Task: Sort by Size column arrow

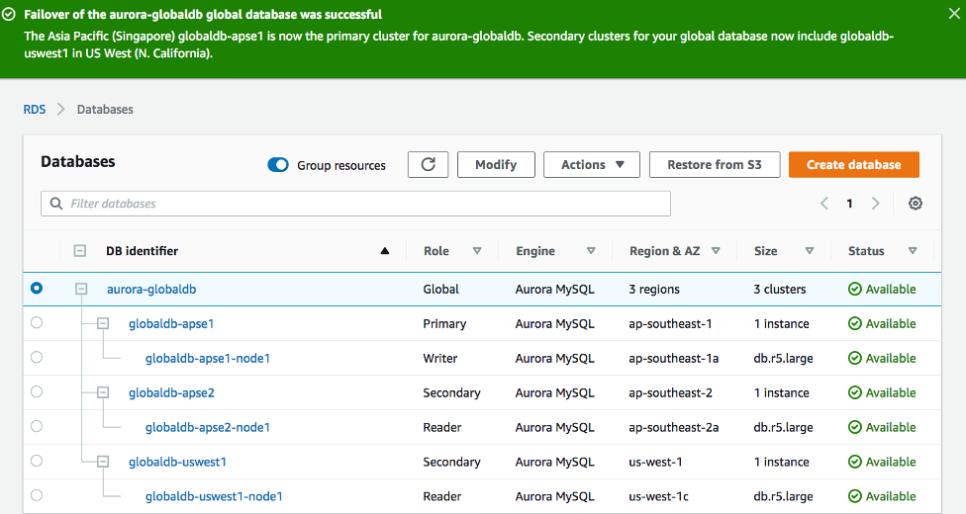Action: [x=810, y=250]
